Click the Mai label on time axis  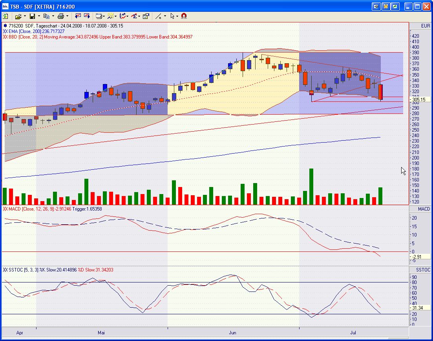click(x=101, y=333)
